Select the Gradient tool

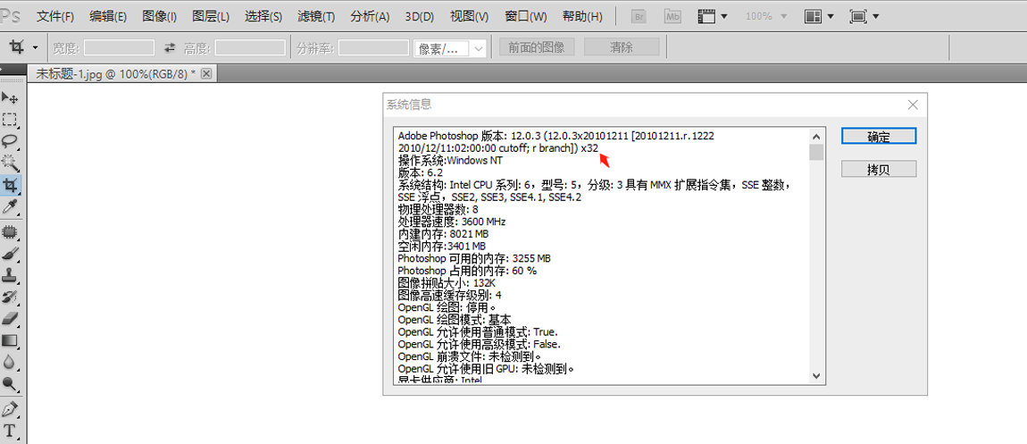click(11, 340)
